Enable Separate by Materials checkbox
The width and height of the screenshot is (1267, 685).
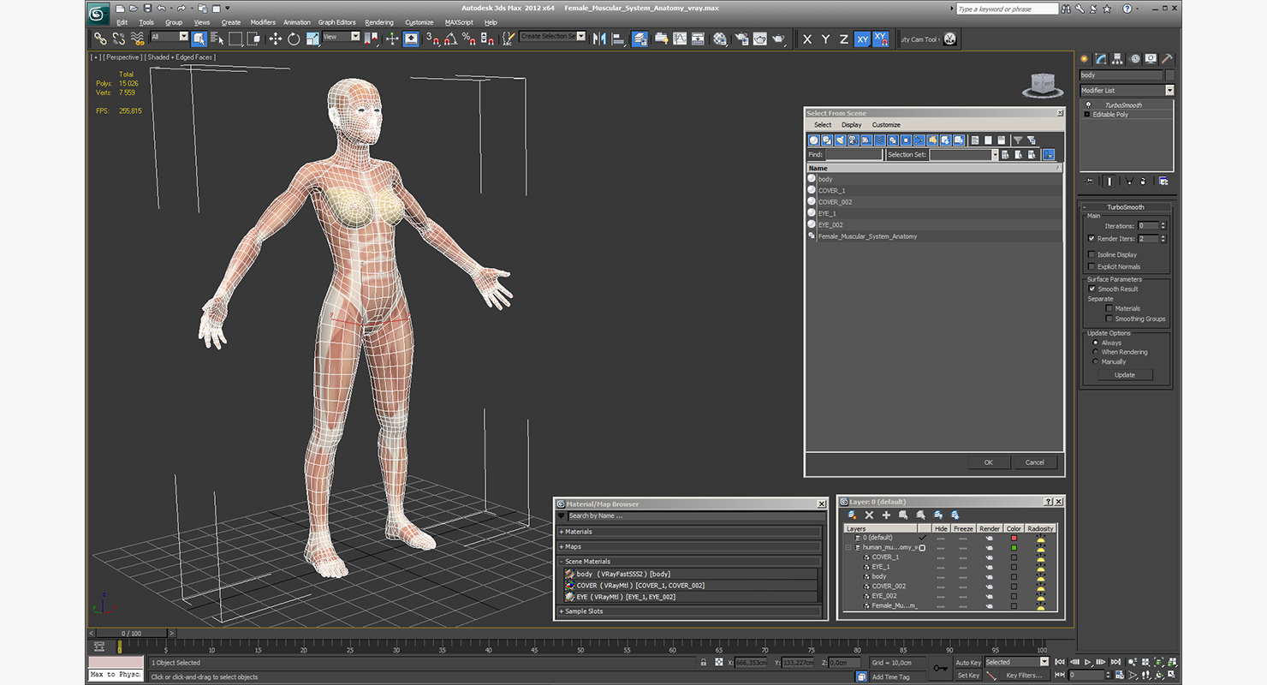(x=1109, y=308)
